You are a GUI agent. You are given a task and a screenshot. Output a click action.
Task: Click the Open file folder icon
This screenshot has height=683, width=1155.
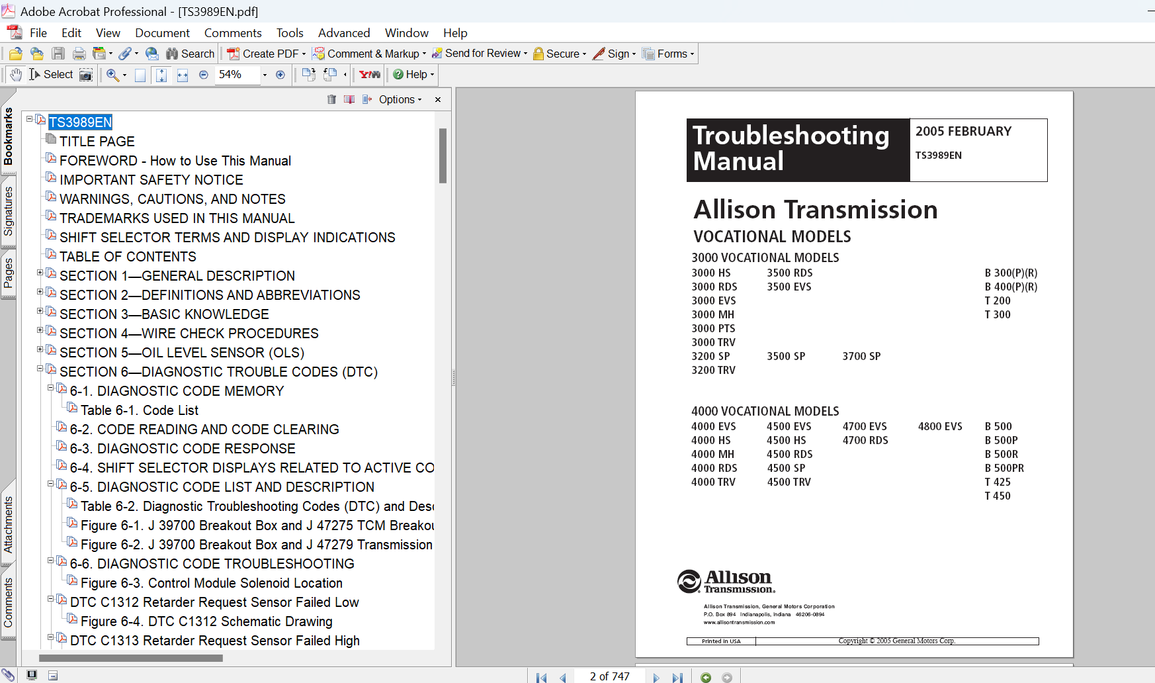(16, 54)
